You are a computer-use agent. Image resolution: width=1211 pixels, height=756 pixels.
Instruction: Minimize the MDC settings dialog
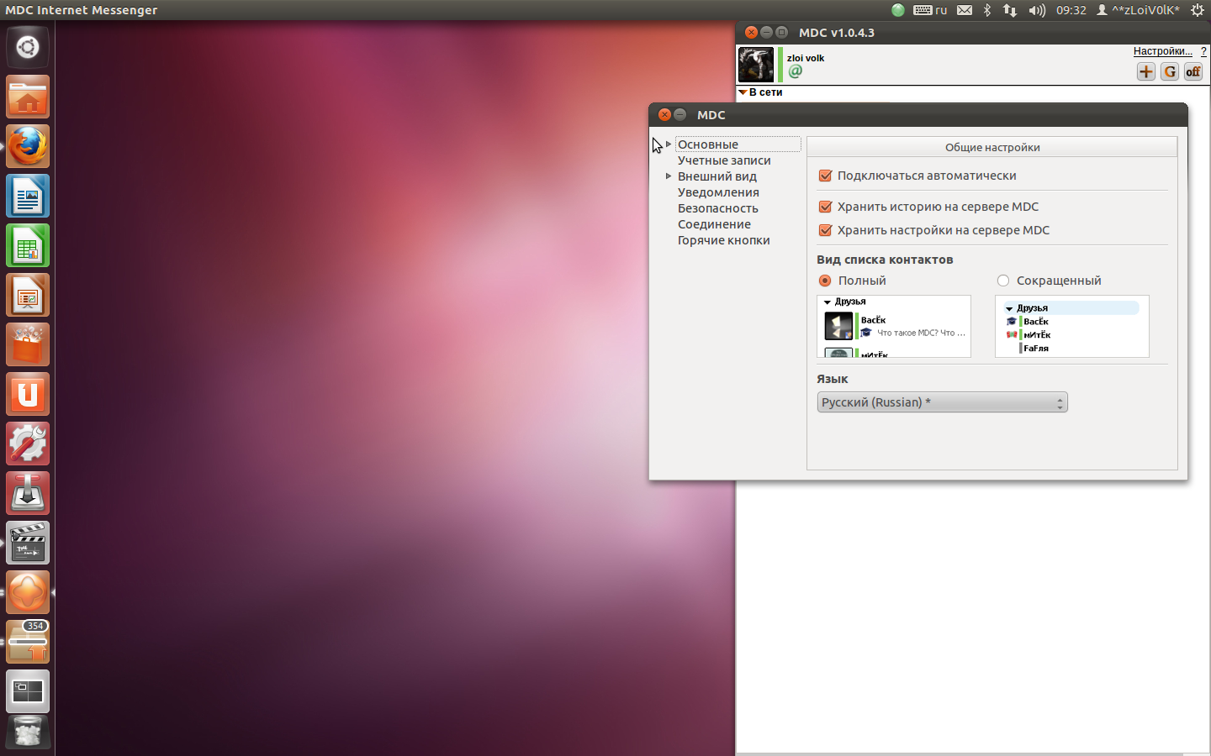[x=680, y=115]
